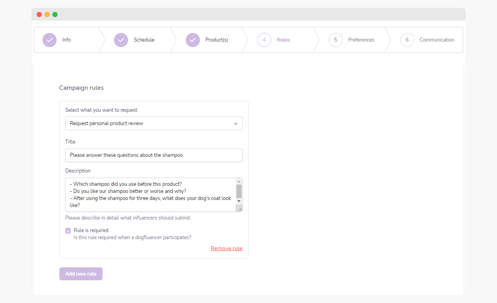497x303 pixels.
Task: Go to the Preferences step tab
Action: (361, 40)
